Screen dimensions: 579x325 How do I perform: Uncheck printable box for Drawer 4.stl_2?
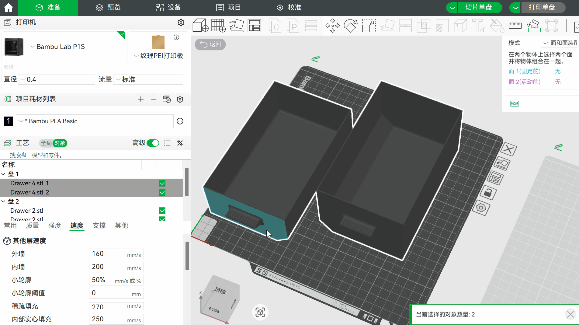[162, 192]
